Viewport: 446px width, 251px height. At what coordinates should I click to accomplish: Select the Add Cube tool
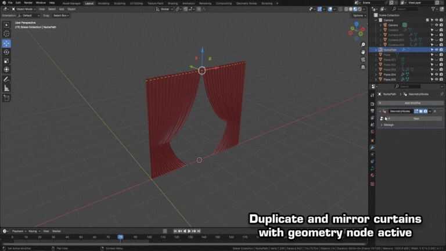[x=6, y=98]
